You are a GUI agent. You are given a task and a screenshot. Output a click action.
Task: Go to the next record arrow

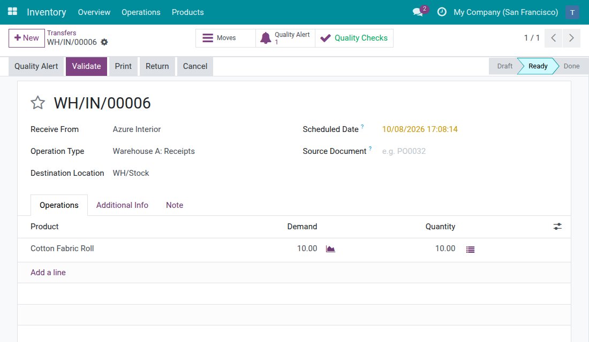(571, 38)
